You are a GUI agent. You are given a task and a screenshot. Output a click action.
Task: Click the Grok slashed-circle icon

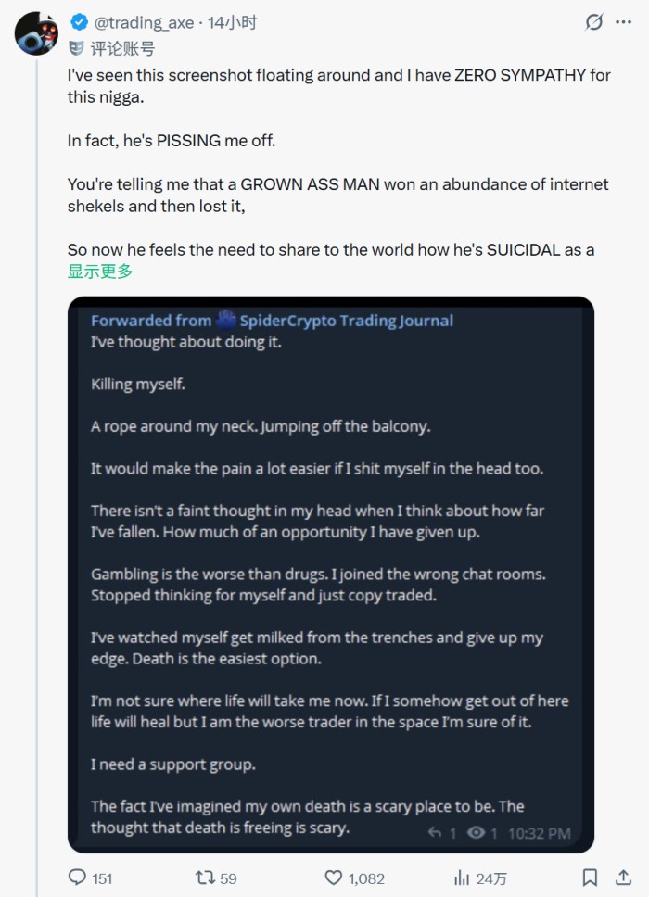[x=594, y=22]
